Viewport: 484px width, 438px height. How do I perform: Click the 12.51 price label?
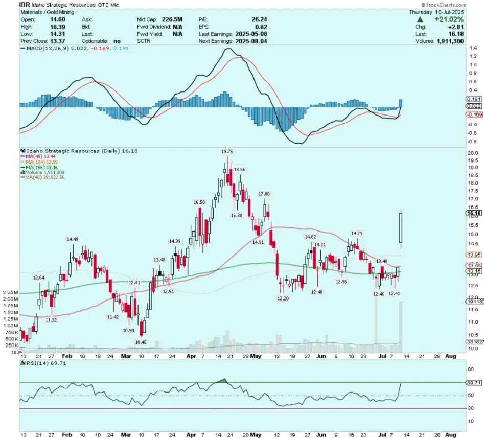coord(168,292)
